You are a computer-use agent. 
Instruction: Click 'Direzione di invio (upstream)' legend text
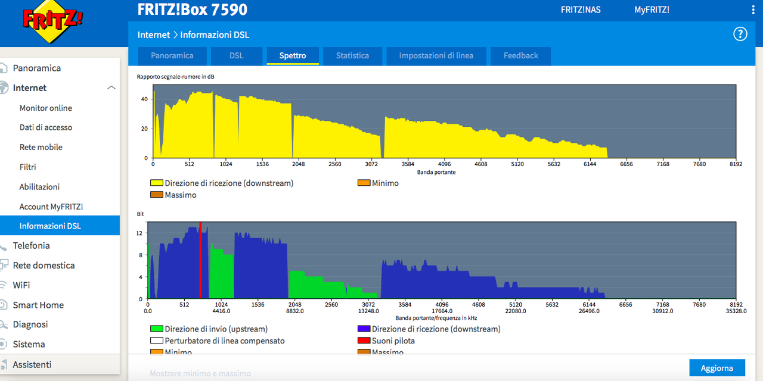click(x=216, y=329)
